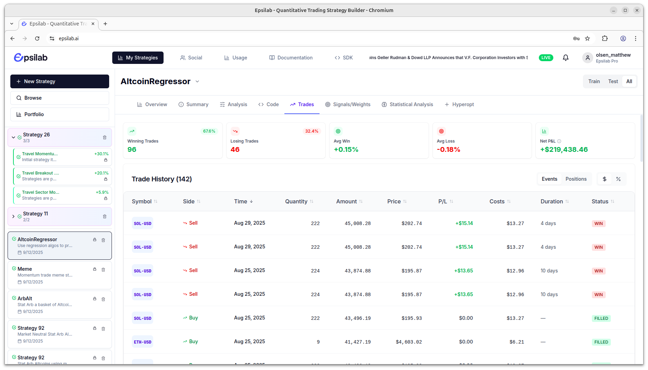Click trash icon on Meme strategy
Viewport: 648px width, 370px height.
(x=103, y=270)
